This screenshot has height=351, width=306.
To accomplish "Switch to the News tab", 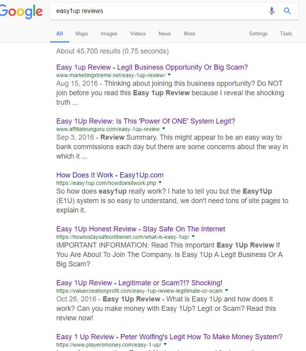I will point(165,33).
